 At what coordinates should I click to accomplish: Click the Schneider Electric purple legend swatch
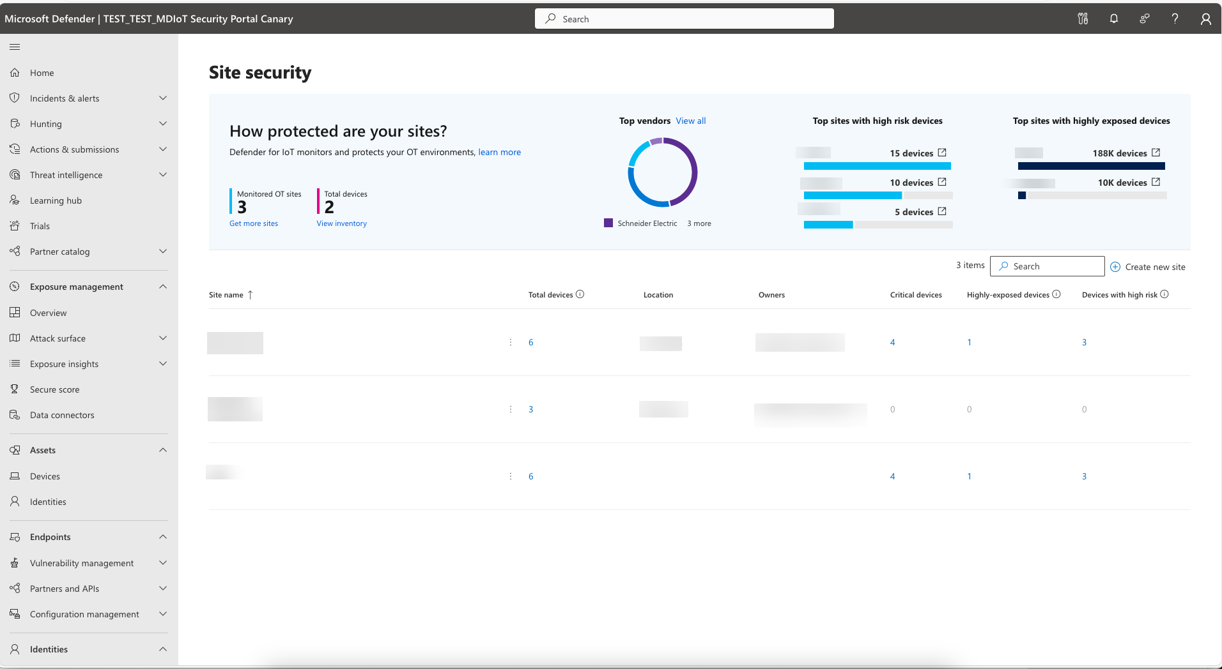pyautogui.click(x=608, y=223)
